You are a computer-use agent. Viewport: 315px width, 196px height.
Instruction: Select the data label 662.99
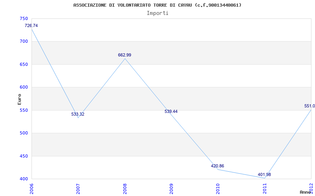pos(124,55)
